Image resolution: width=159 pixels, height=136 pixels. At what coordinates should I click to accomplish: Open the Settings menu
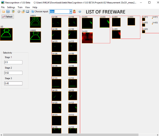pyautogui.click(x=11, y=7)
